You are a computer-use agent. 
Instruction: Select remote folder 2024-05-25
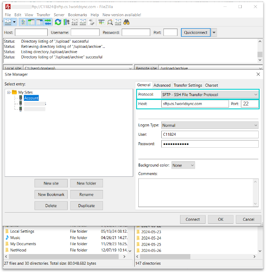coord(151,244)
